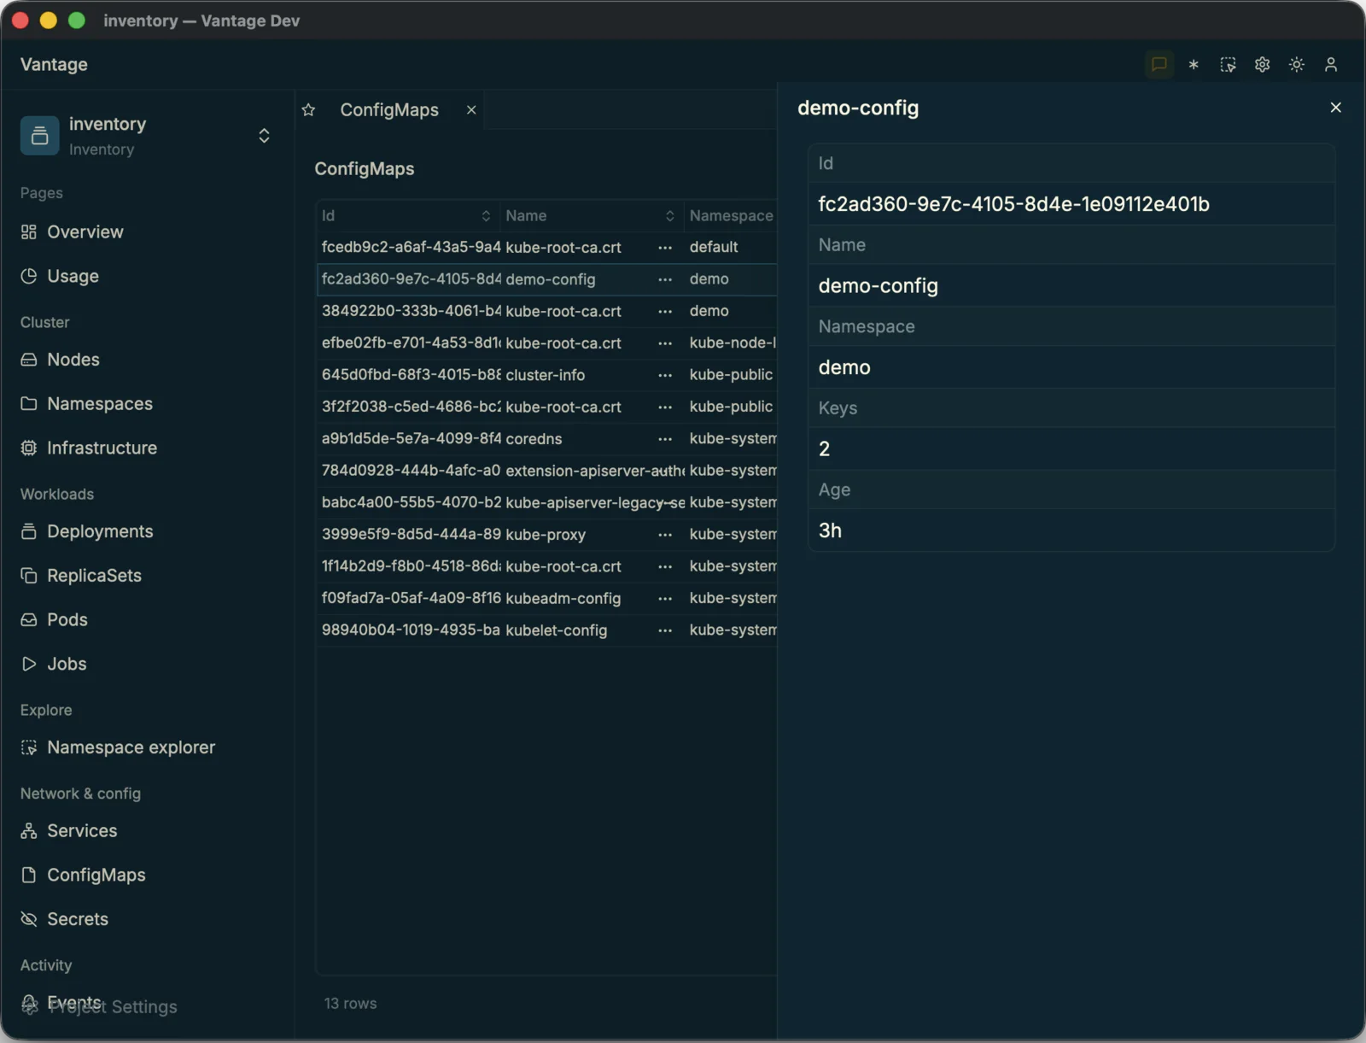Open row menu for cluster-info
Image resolution: width=1366 pixels, height=1043 pixels.
click(665, 375)
